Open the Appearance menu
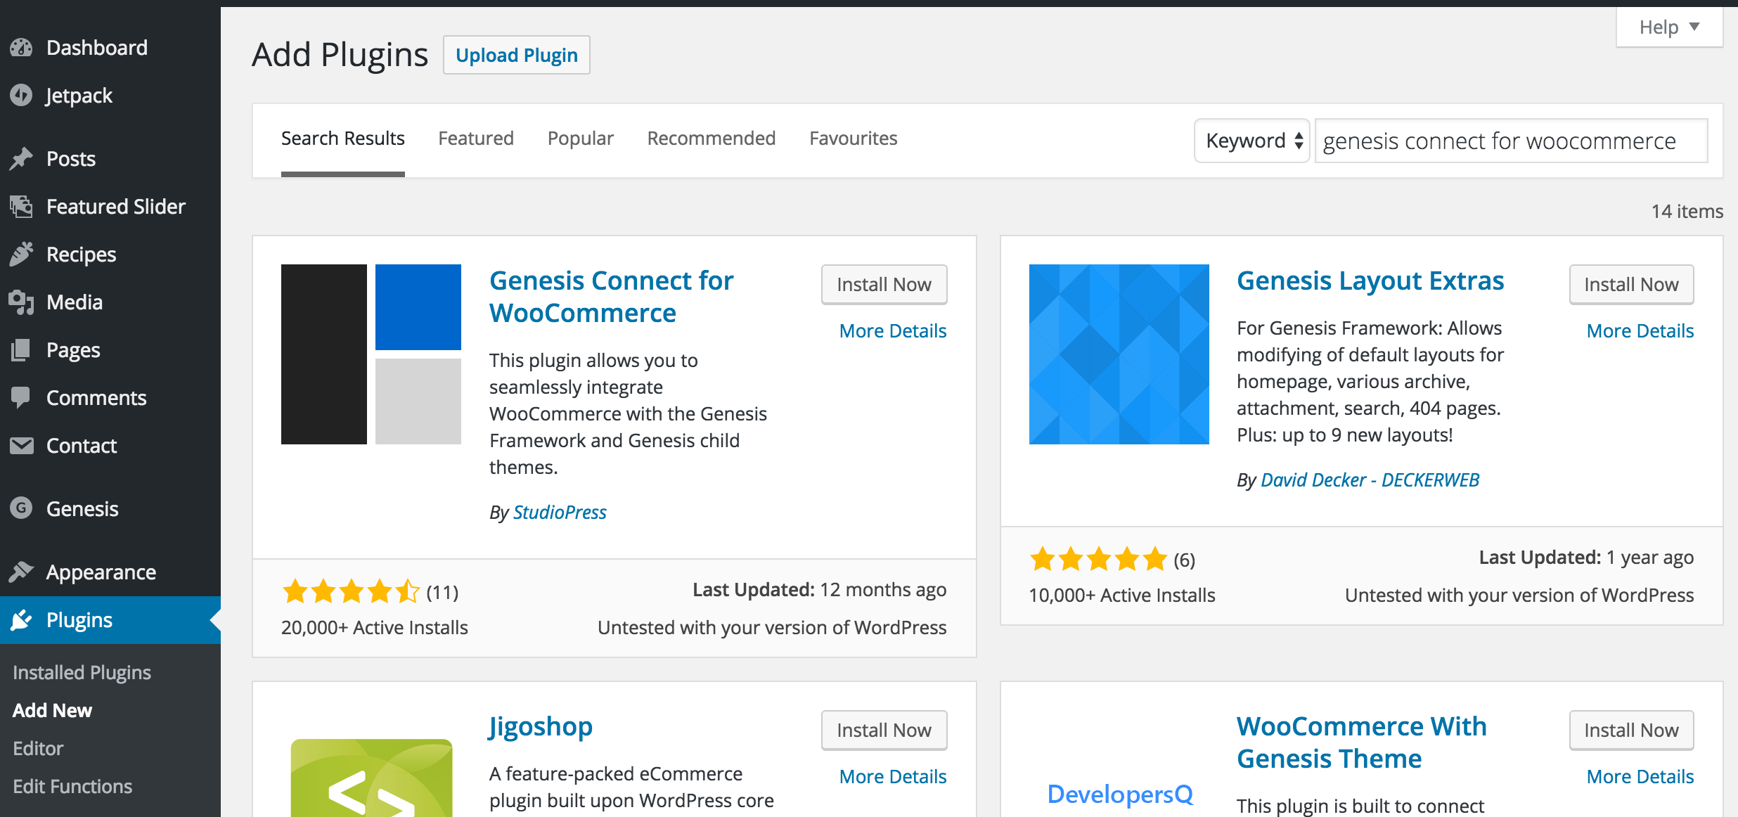The image size is (1738, 817). 110,572
